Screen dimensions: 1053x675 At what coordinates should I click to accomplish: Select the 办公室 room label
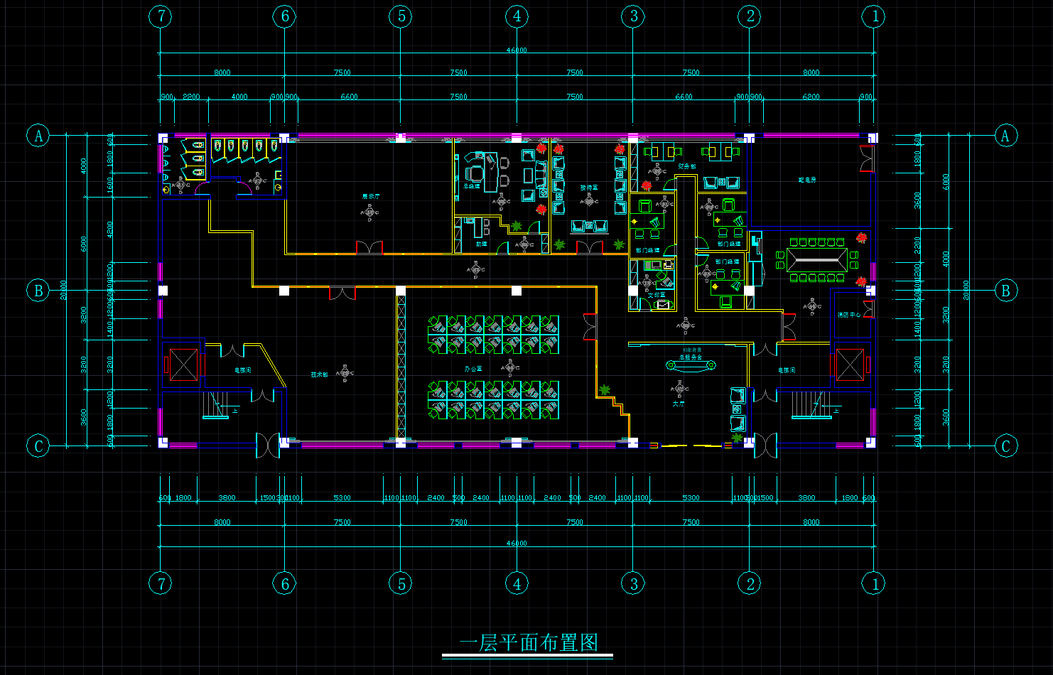tap(473, 369)
